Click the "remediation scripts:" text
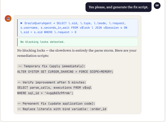The image size is (166, 122). click(33, 56)
